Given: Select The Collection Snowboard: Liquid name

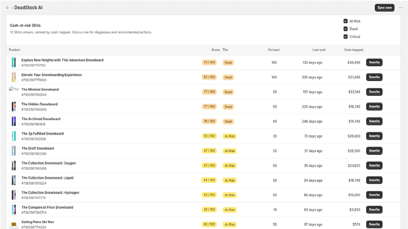Looking at the screenshot, I should 47,178.
